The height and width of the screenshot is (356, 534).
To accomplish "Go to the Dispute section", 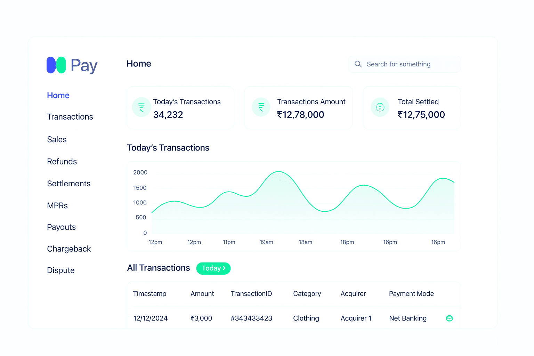I will 60,270.
